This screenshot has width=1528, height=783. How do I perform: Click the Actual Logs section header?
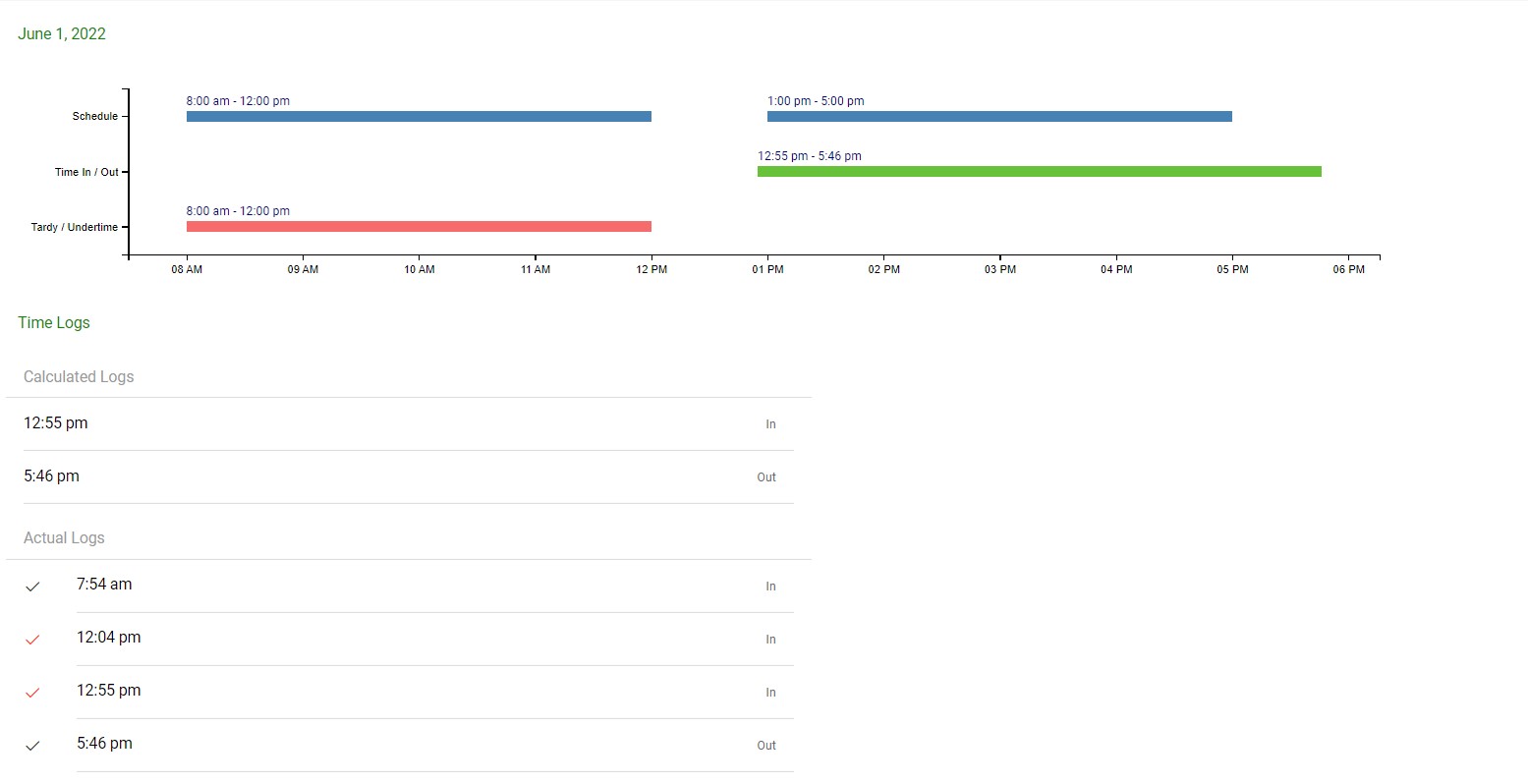pos(64,538)
